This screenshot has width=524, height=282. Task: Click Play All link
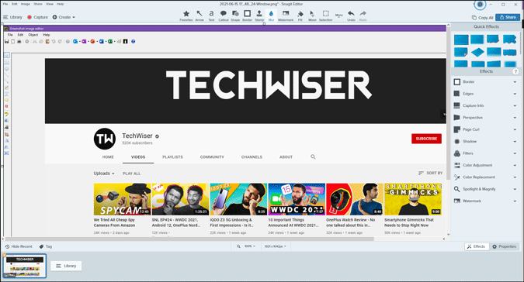coord(132,174)
